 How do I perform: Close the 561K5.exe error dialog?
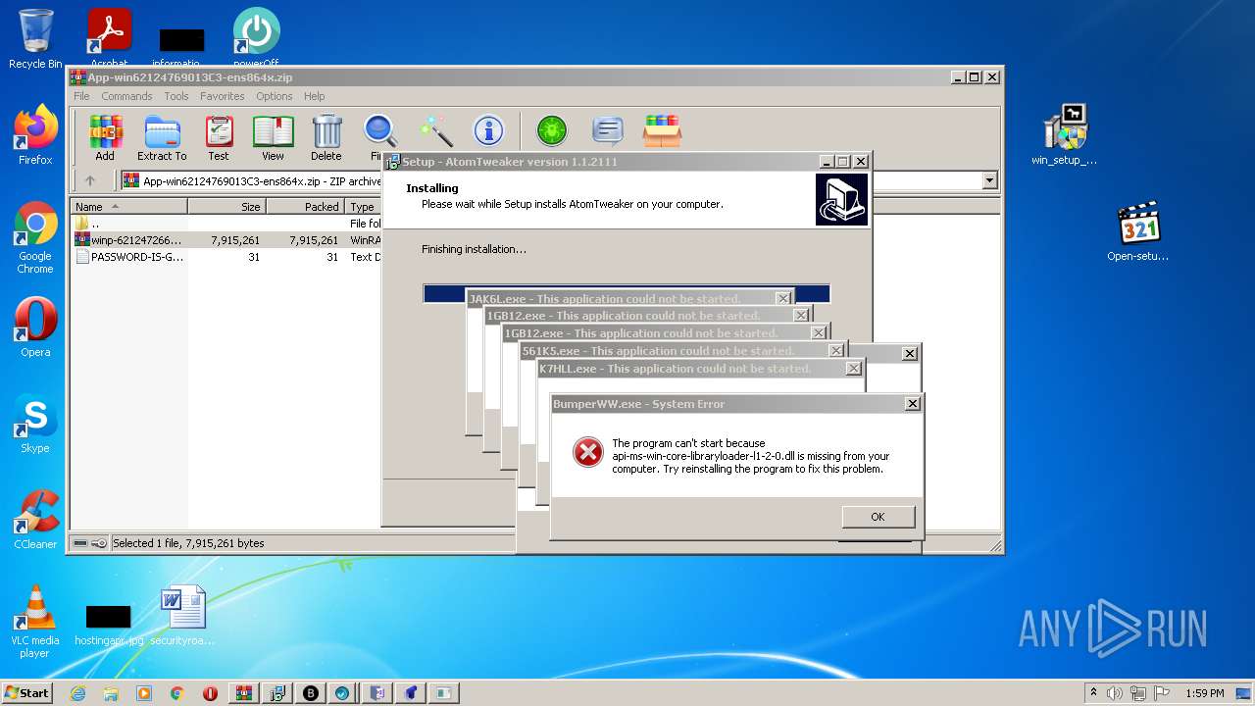(x=835, y=351)
